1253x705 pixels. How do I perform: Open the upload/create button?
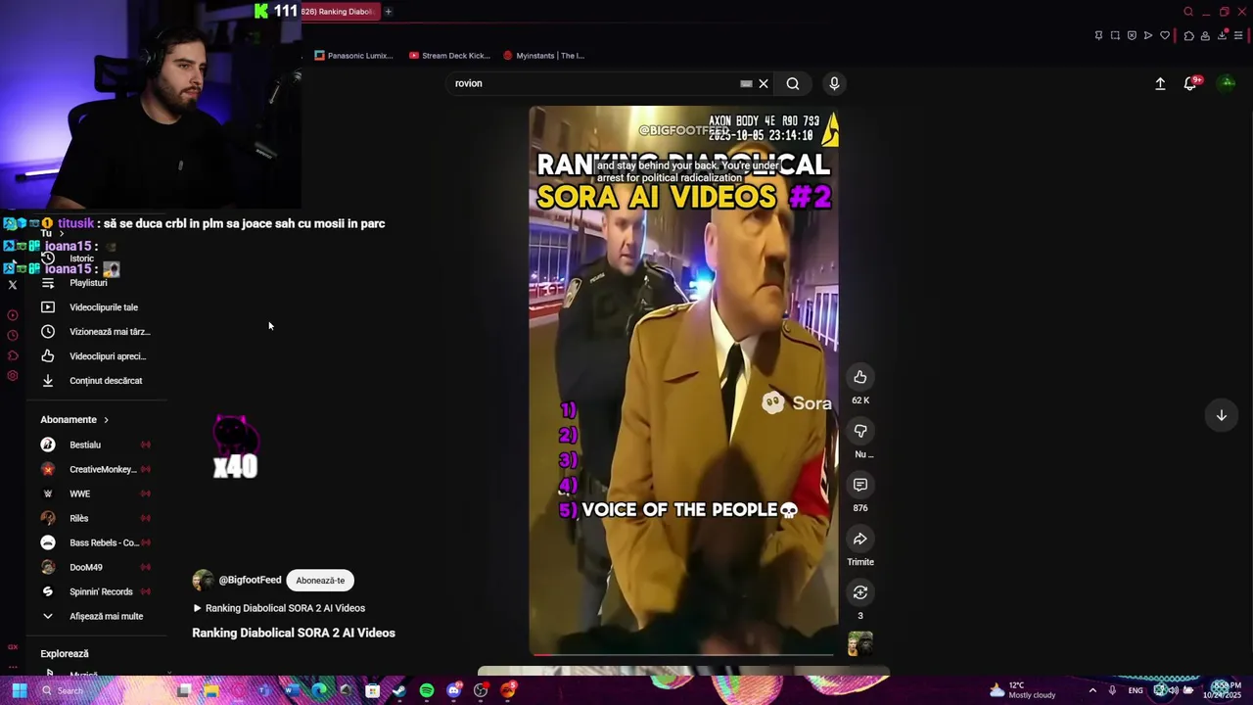click(x=1160, y=83)
